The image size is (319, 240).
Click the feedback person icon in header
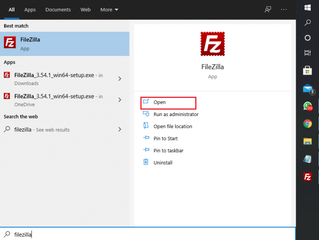268,10
